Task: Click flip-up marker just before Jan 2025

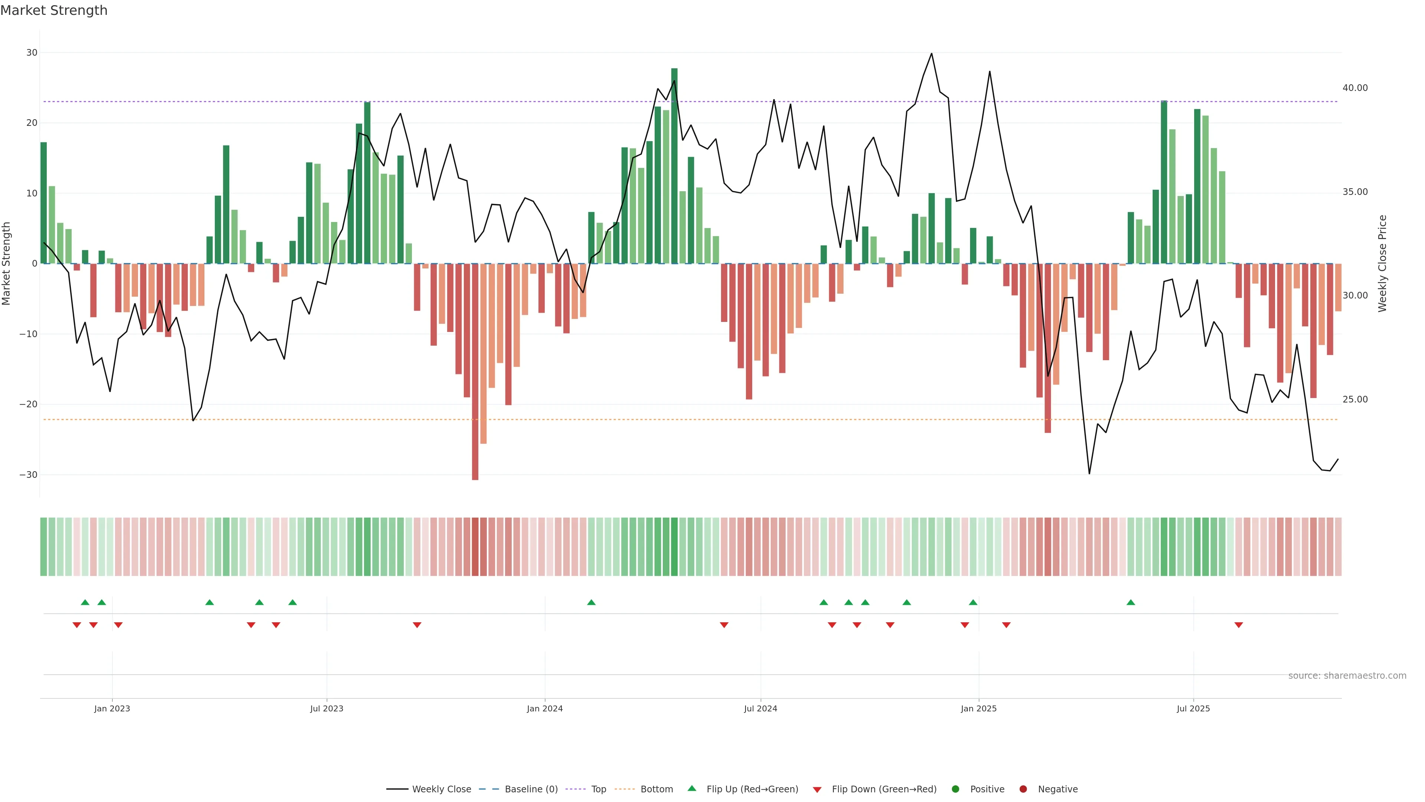Action: point(973,602)
